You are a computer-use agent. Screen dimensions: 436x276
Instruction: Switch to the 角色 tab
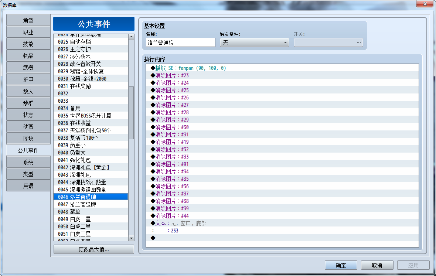pos(28,20)
